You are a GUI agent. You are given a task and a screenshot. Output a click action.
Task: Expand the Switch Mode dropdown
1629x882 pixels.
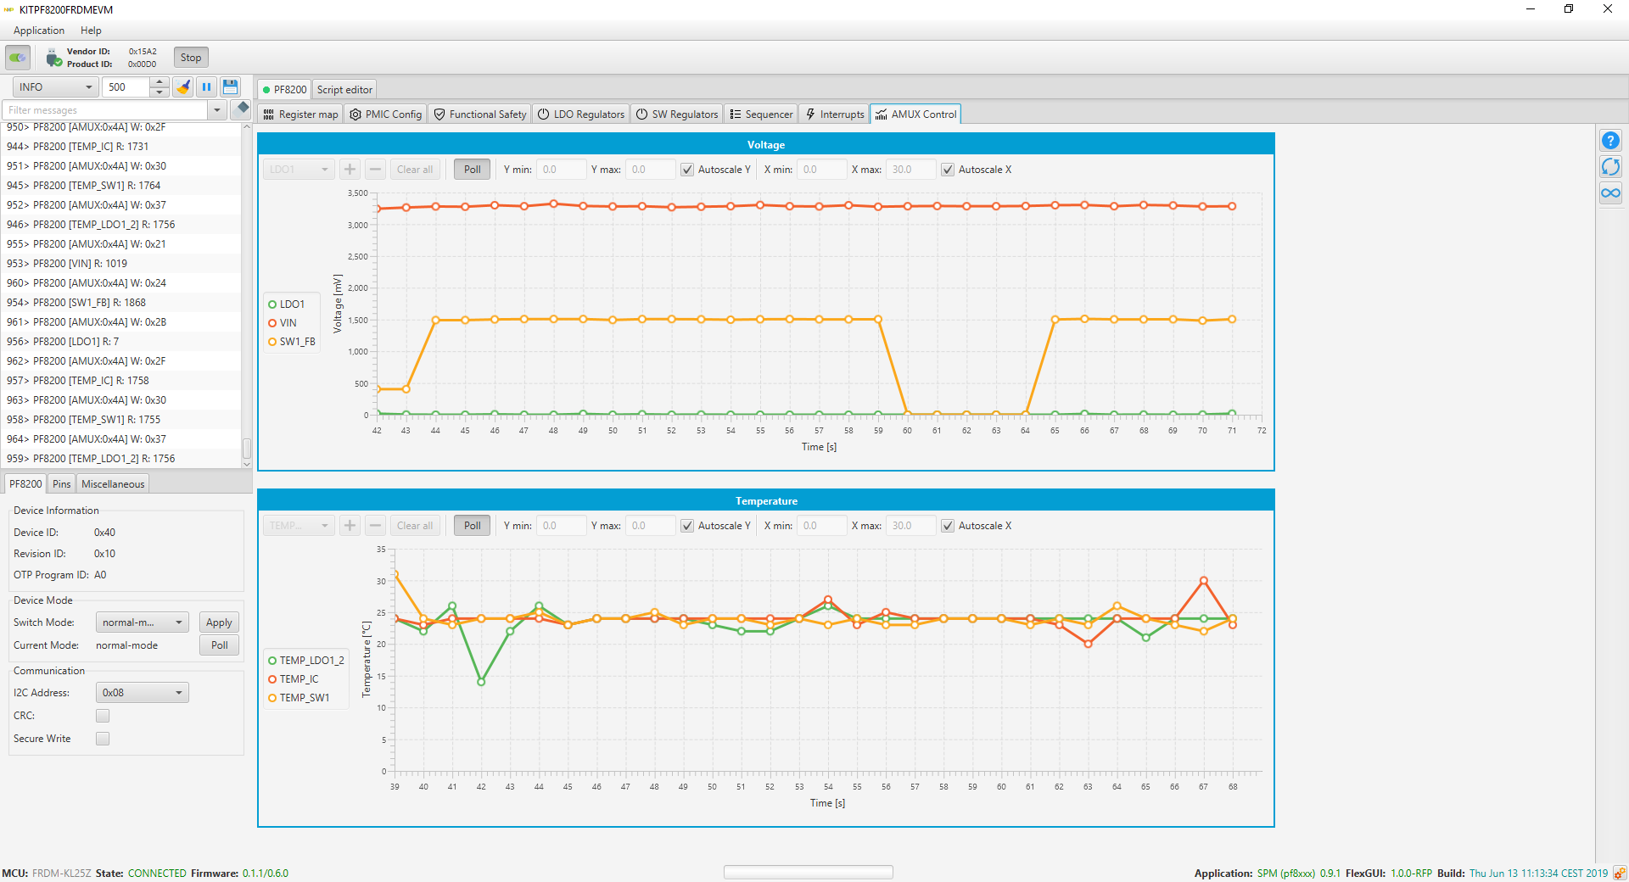(142, 622)
